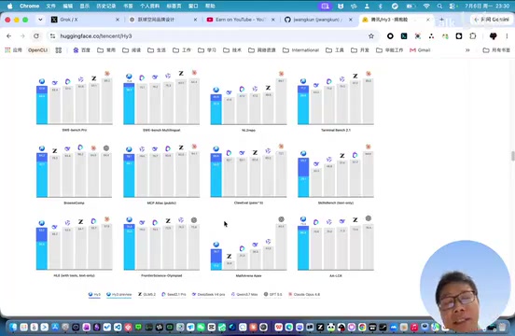The height and width of the screenshot is (336, 515).
Task: Switch to the jwangkun GitHub tab
Action: tap(317, 20)
